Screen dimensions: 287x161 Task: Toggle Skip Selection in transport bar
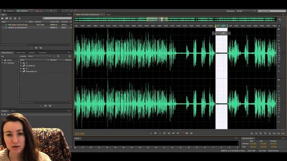(191, 133)
